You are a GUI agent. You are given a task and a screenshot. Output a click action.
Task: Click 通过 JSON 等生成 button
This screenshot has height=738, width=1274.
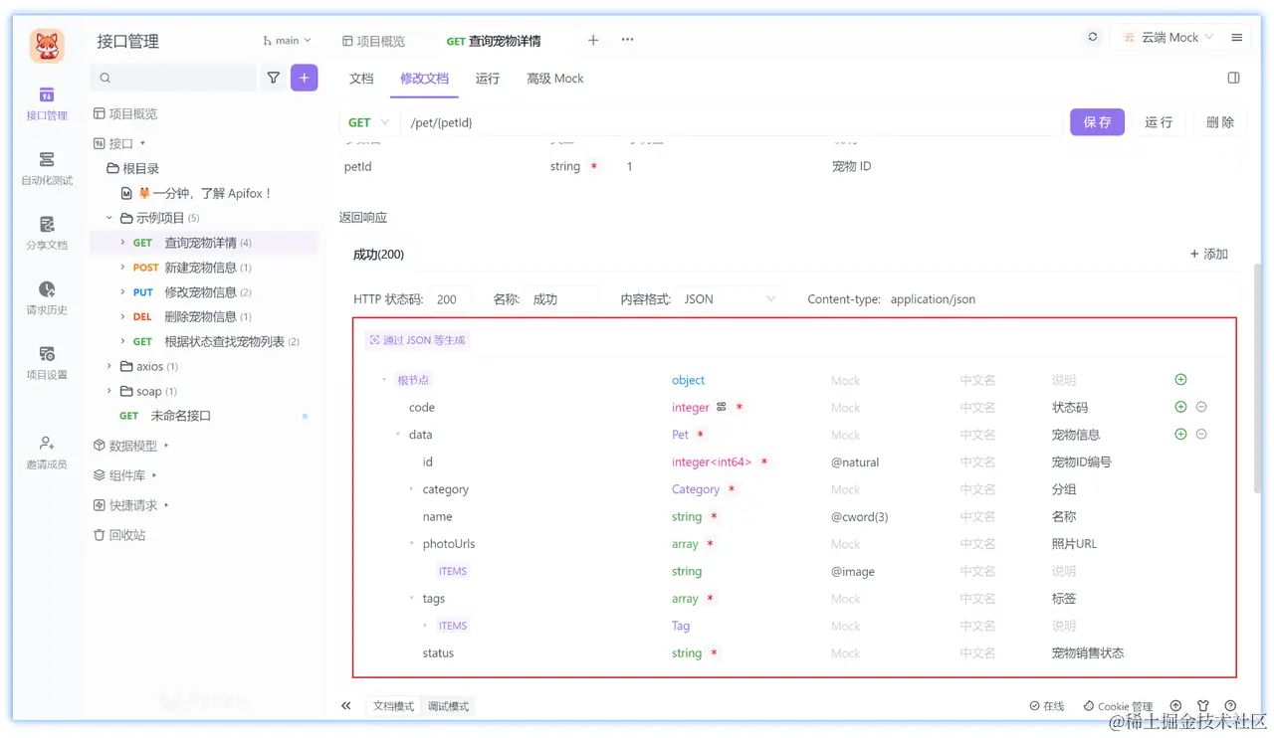tap(417, 340)
